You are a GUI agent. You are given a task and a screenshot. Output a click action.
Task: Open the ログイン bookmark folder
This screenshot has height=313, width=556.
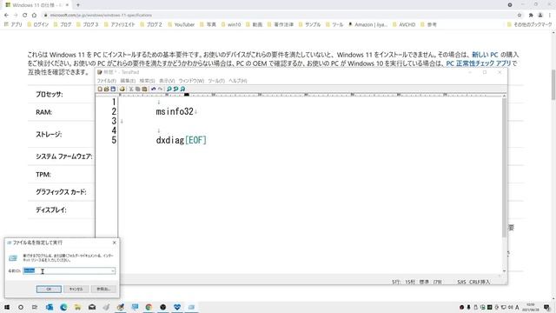point(38,24)
